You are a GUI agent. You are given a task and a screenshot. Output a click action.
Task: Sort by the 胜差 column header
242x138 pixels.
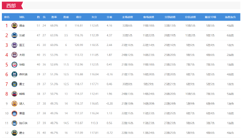66,17
